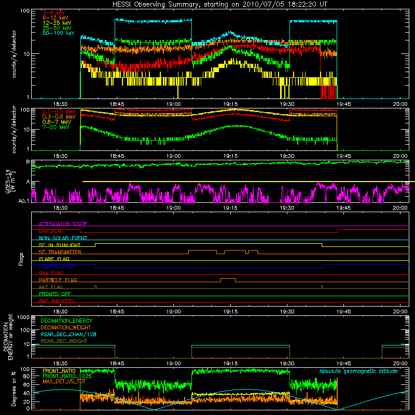
Task: Click the Degrees or % axis title
Action: coord(13,389)
